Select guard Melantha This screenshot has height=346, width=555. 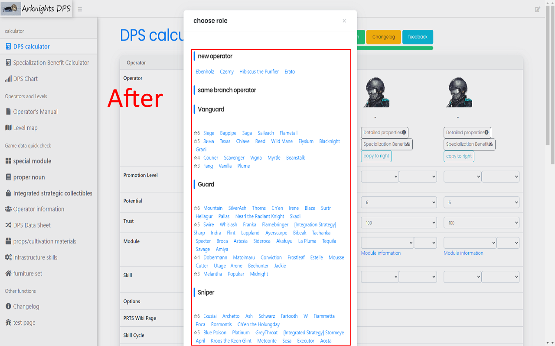[x=212, y=274]
